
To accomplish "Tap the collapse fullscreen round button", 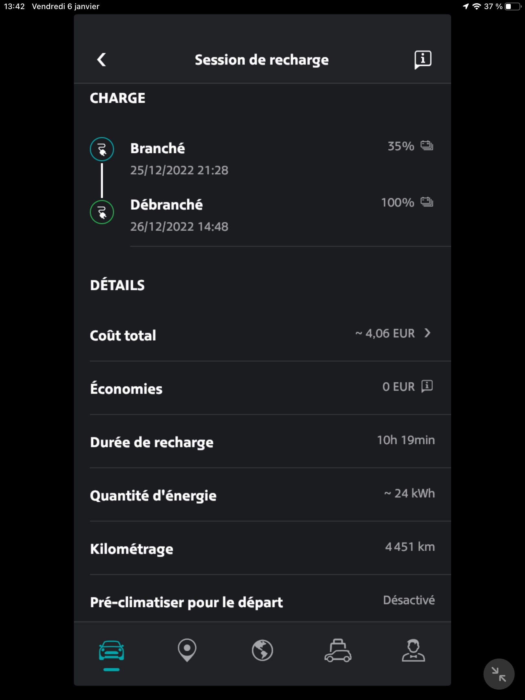I will point(499,674).
